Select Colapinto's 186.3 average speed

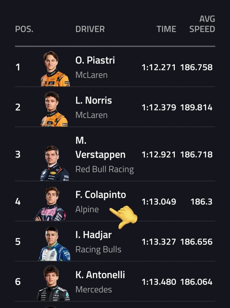201,202
